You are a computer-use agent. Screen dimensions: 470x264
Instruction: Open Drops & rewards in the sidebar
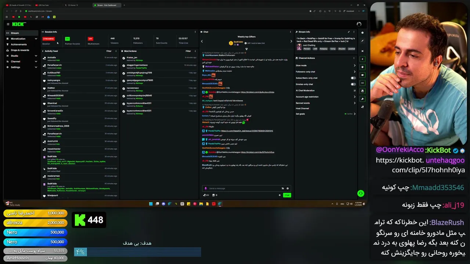(x=21, y=50)
